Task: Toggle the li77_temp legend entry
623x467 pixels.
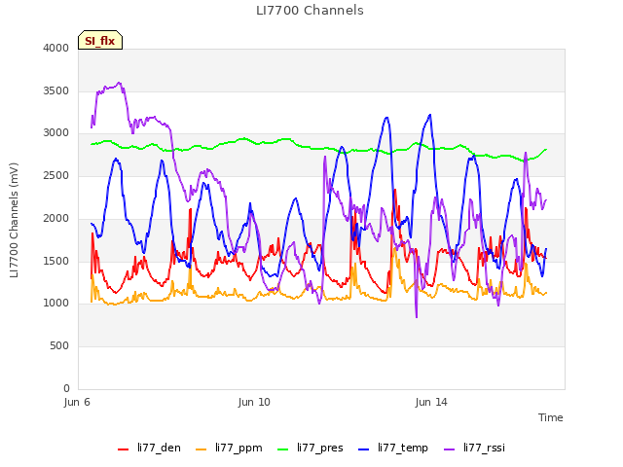Action: click(393, 448)
